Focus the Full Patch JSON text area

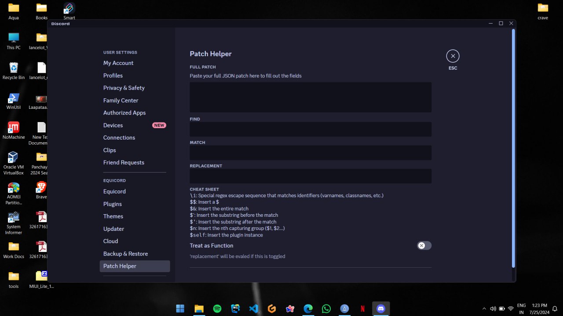[x=311, y=97]
